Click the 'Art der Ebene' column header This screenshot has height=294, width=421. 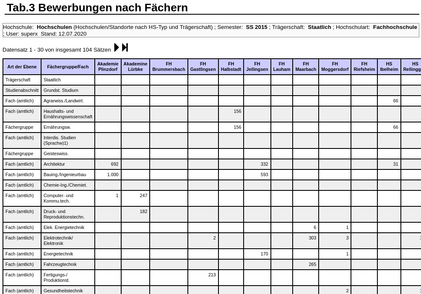click(x=22, y=67)
